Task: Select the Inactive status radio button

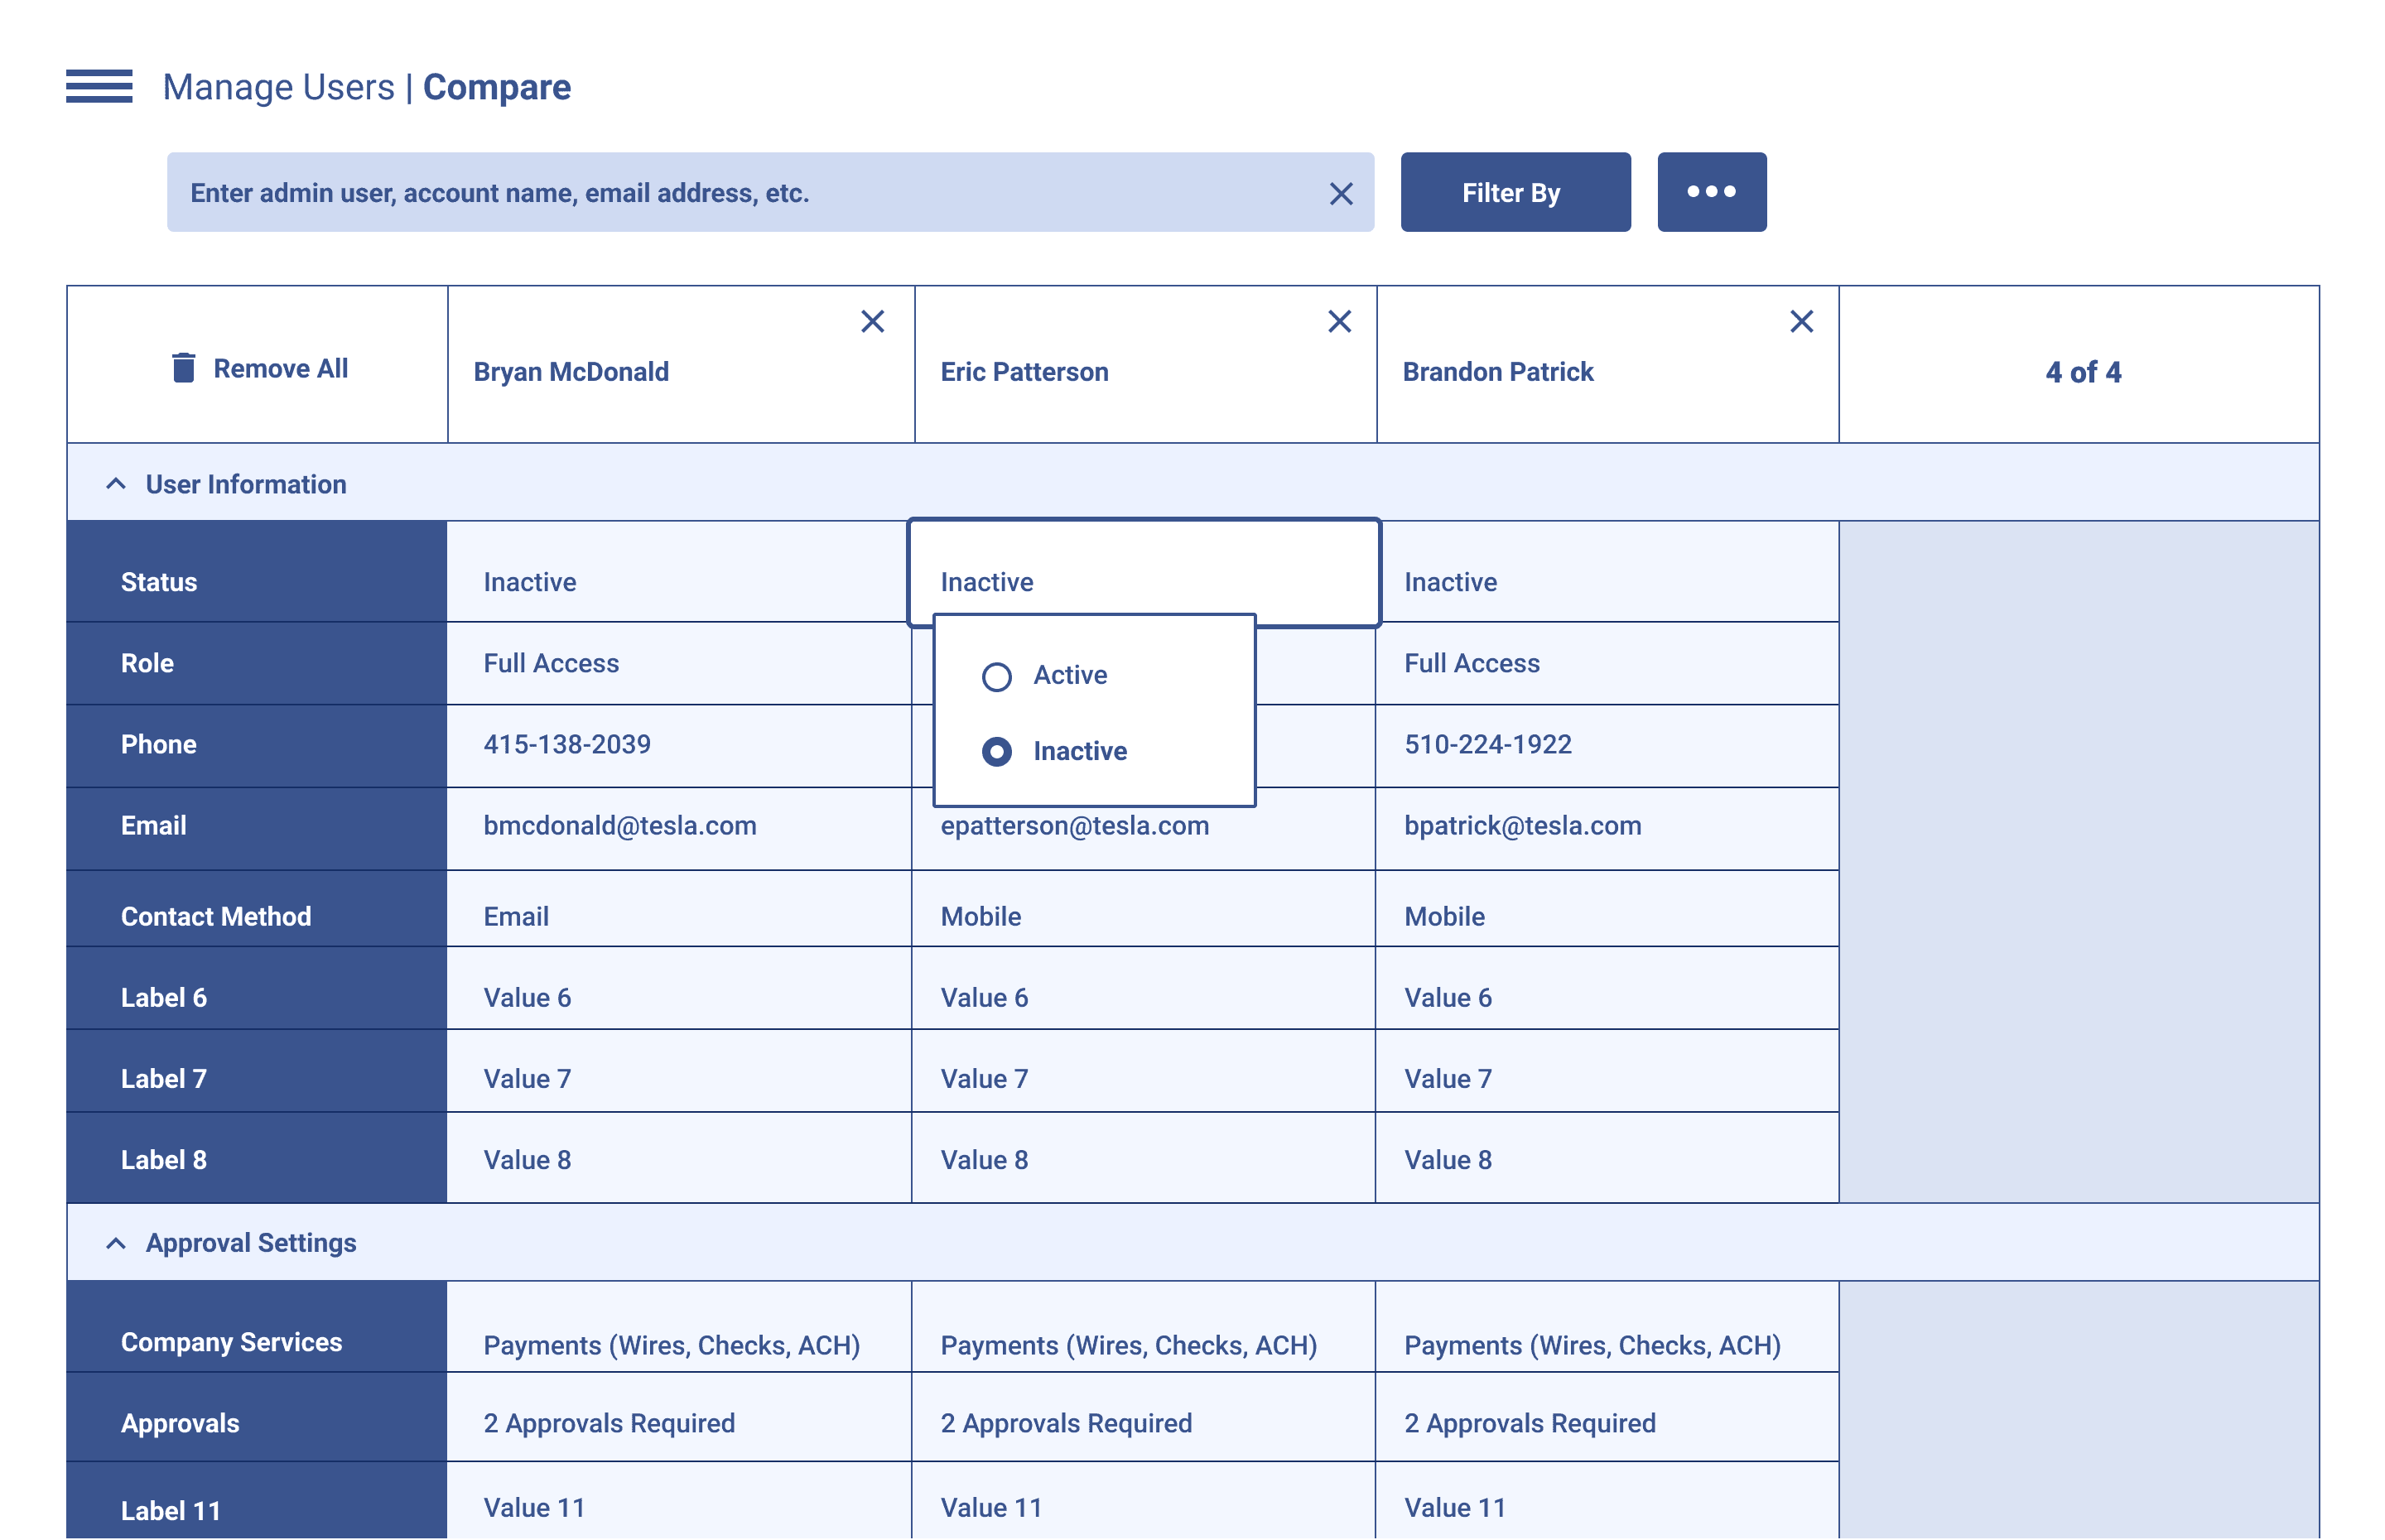Action: click(997, 751)
